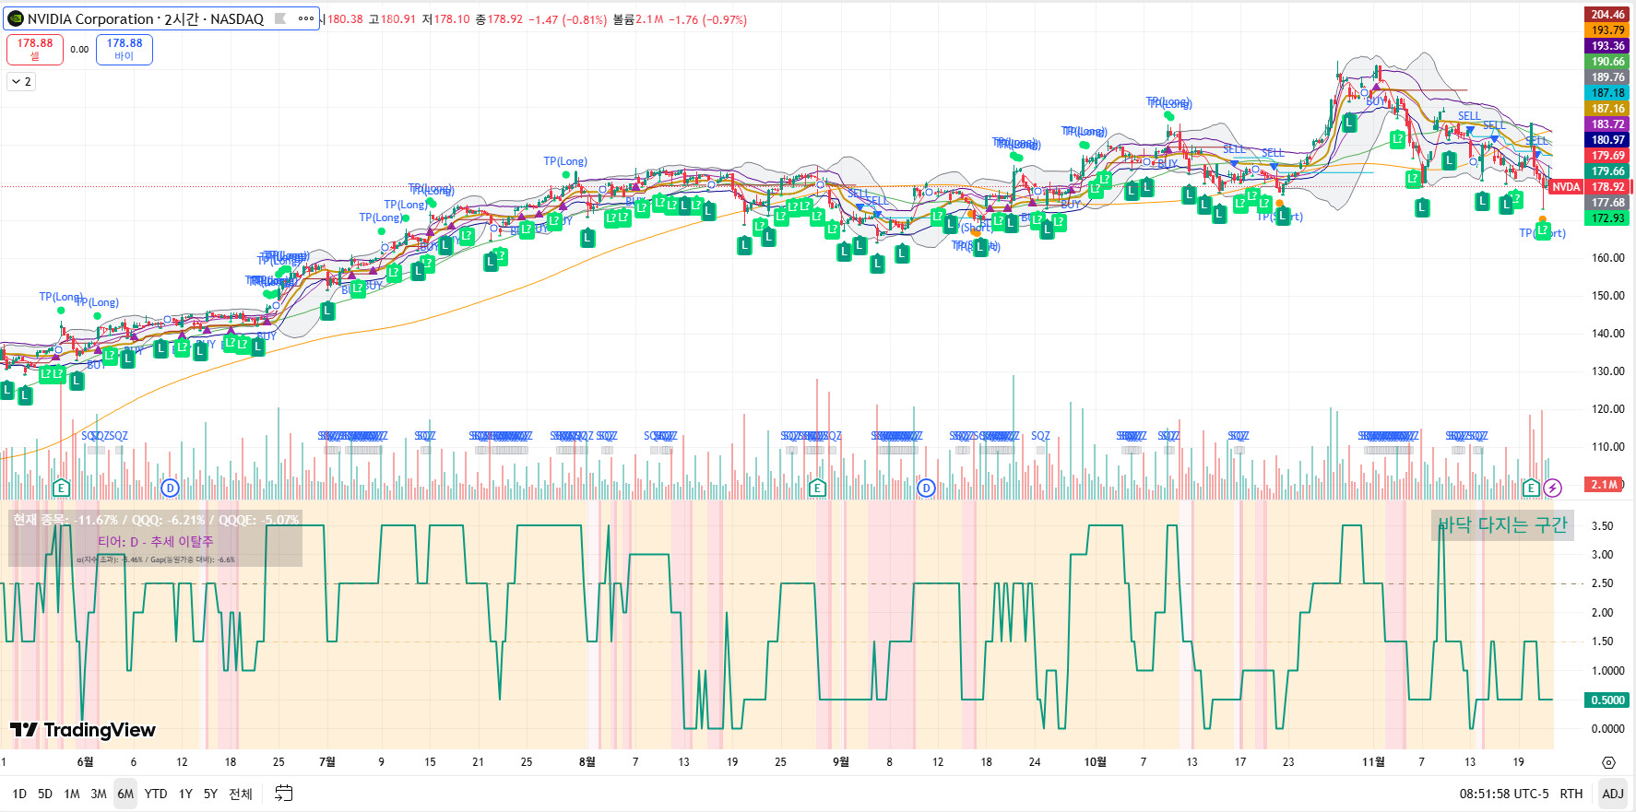Click the red NVDA price label on price axis
Viewport: 1636px width, 812px height.
(x=1566, y=187)
